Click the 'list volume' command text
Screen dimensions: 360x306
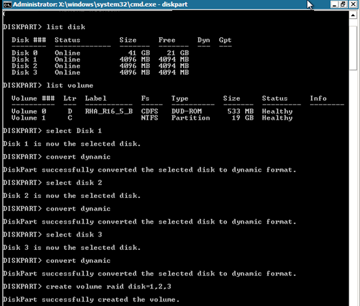(70, 86)
